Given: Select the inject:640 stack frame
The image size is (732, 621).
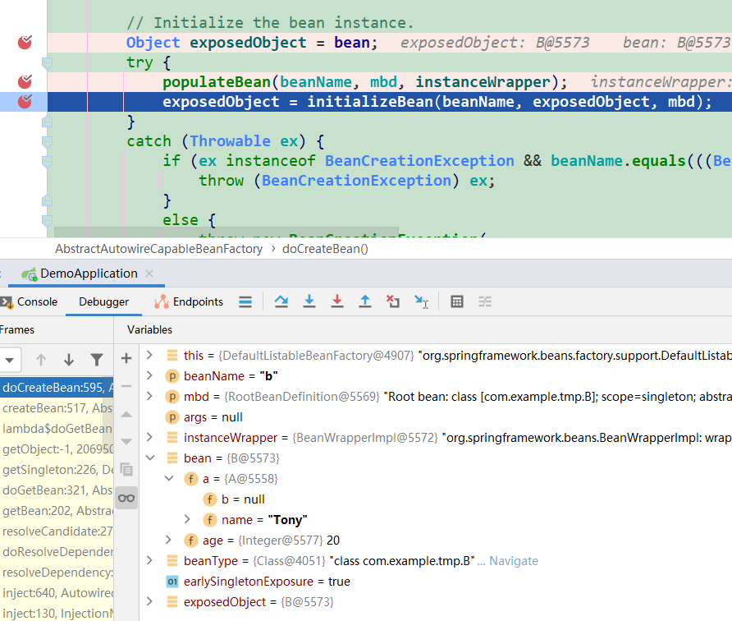Looking at the screenshot, I should pos(57,593).
